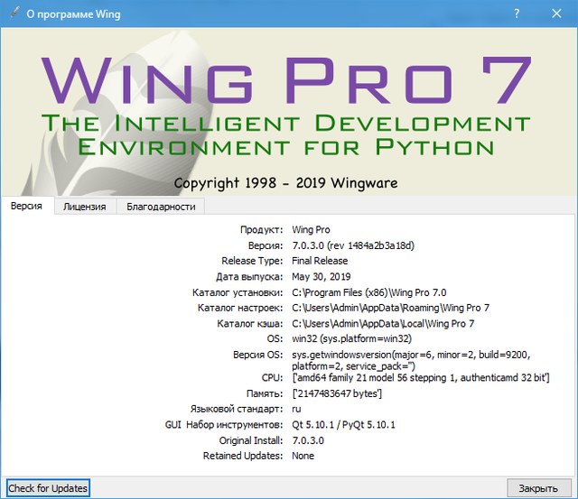Select the Версия tab

[x=27, y=207]
